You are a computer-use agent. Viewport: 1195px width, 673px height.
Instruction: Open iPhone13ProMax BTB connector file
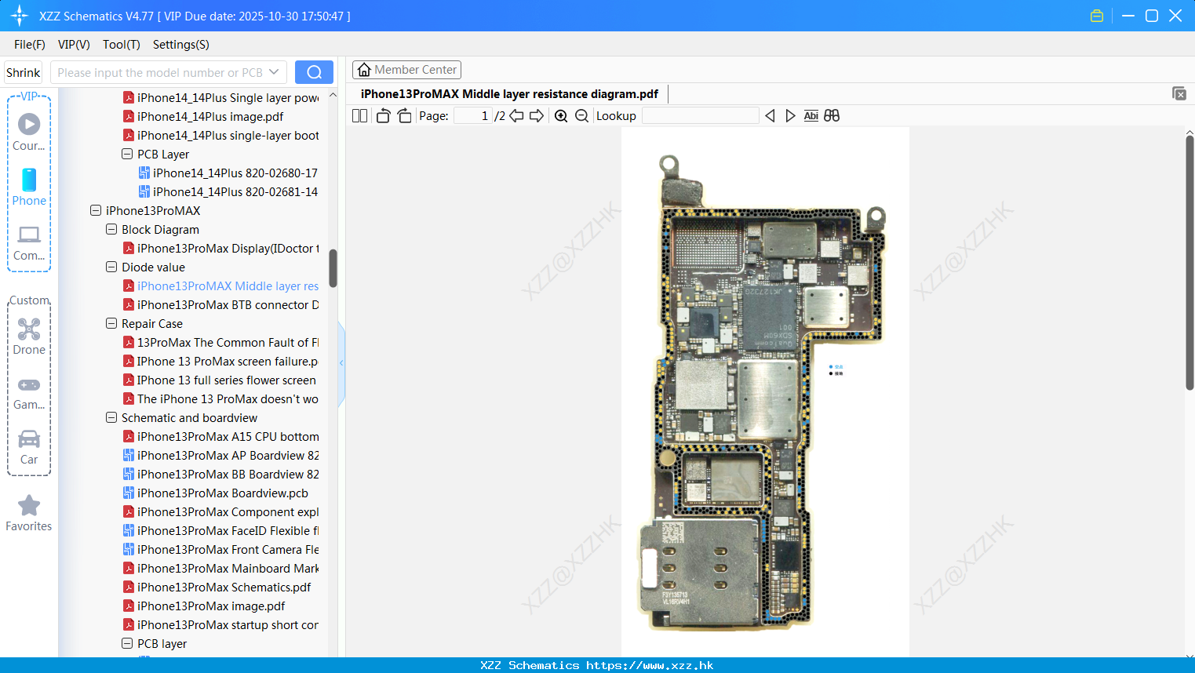[x=228, y=304]
